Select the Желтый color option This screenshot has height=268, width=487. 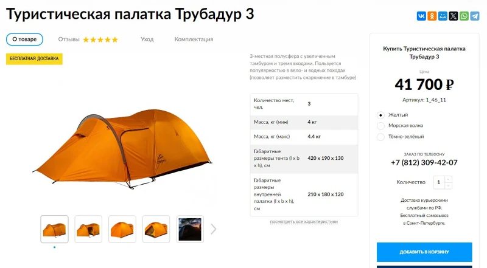click(x=381, y=115)
